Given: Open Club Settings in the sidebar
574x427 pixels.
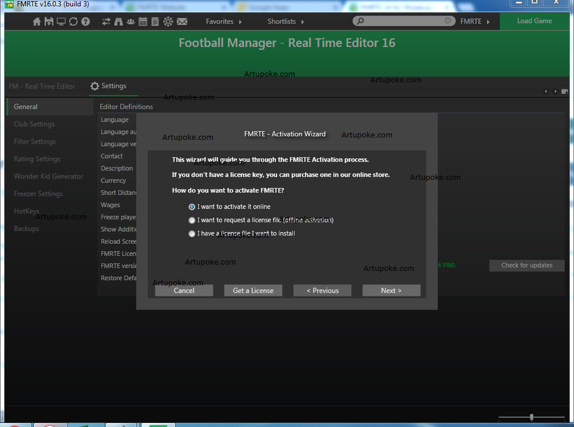Looking at the screenshot, I should point(34,124).
